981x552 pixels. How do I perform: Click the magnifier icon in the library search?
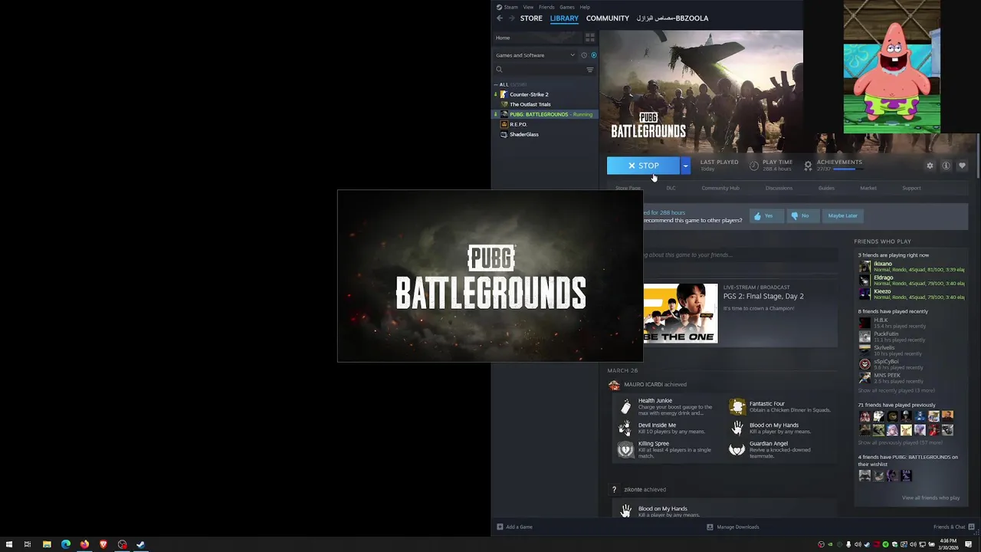[499, 70]
